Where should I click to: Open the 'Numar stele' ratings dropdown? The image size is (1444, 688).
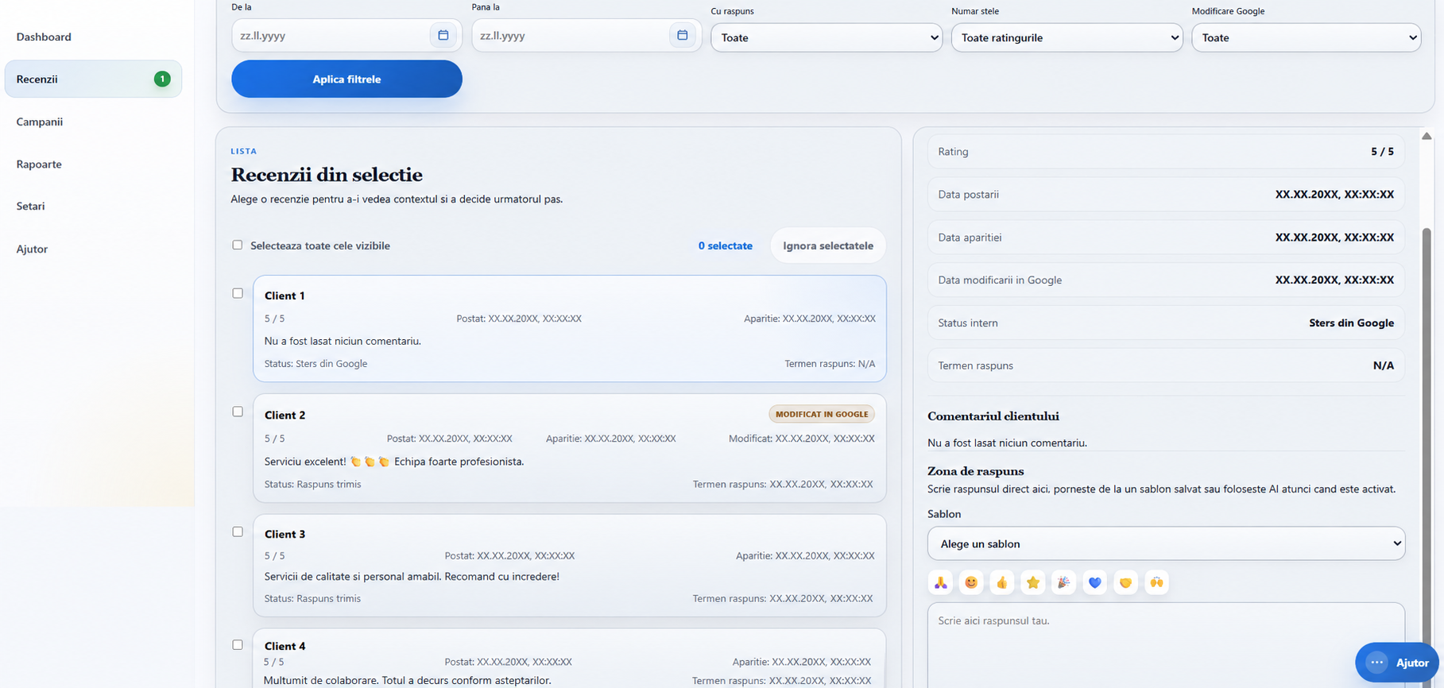[1067, 37]
